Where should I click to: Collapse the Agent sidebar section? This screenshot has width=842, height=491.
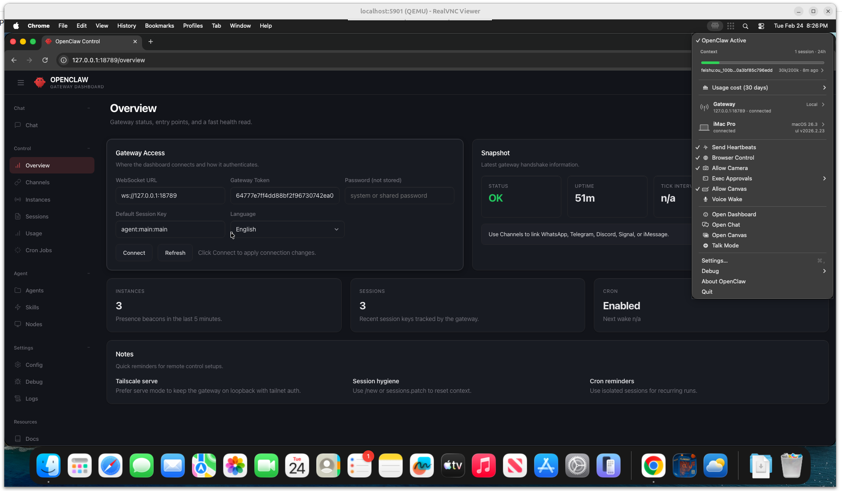88,273
